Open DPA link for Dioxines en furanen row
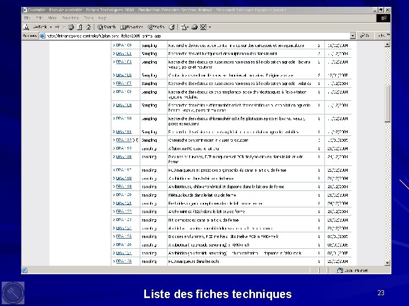Screen dimensions: 409x306 124,236
